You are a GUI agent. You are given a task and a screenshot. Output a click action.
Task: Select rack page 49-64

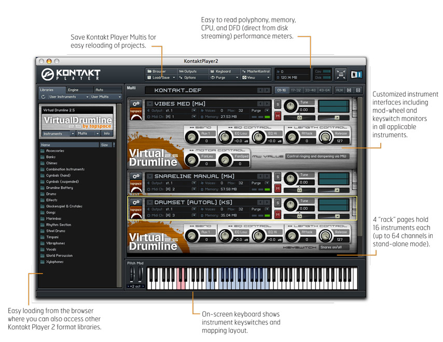click(x=324, y=90)
